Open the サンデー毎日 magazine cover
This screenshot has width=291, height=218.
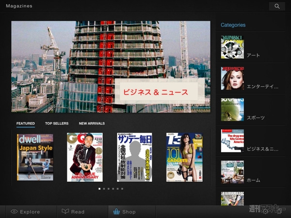pos(134,157)
